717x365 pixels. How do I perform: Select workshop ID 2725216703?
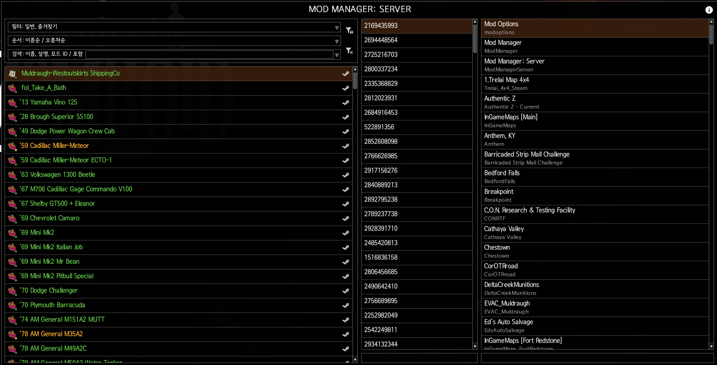coord(417,55)
